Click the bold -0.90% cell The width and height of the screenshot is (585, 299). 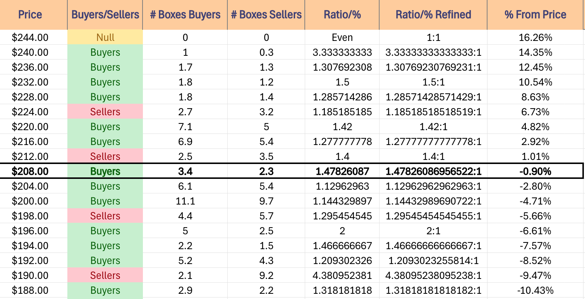(x=535, y=171)
